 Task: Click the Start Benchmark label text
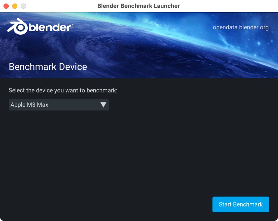(241, 204)
